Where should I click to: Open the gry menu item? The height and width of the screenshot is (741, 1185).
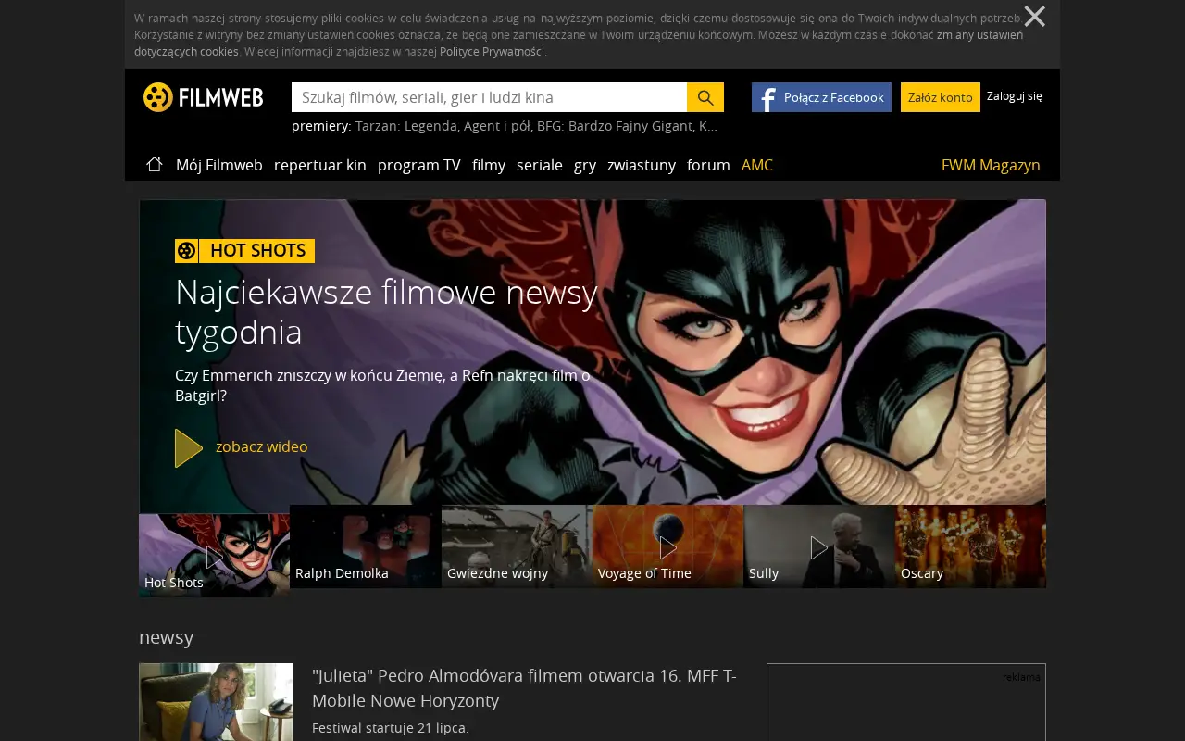585,165
